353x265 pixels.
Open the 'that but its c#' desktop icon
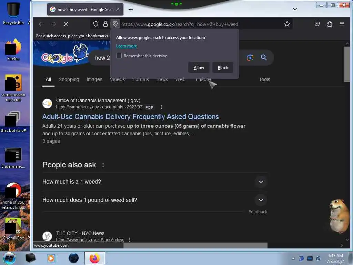pyautogui.click(x=13, y=122)
